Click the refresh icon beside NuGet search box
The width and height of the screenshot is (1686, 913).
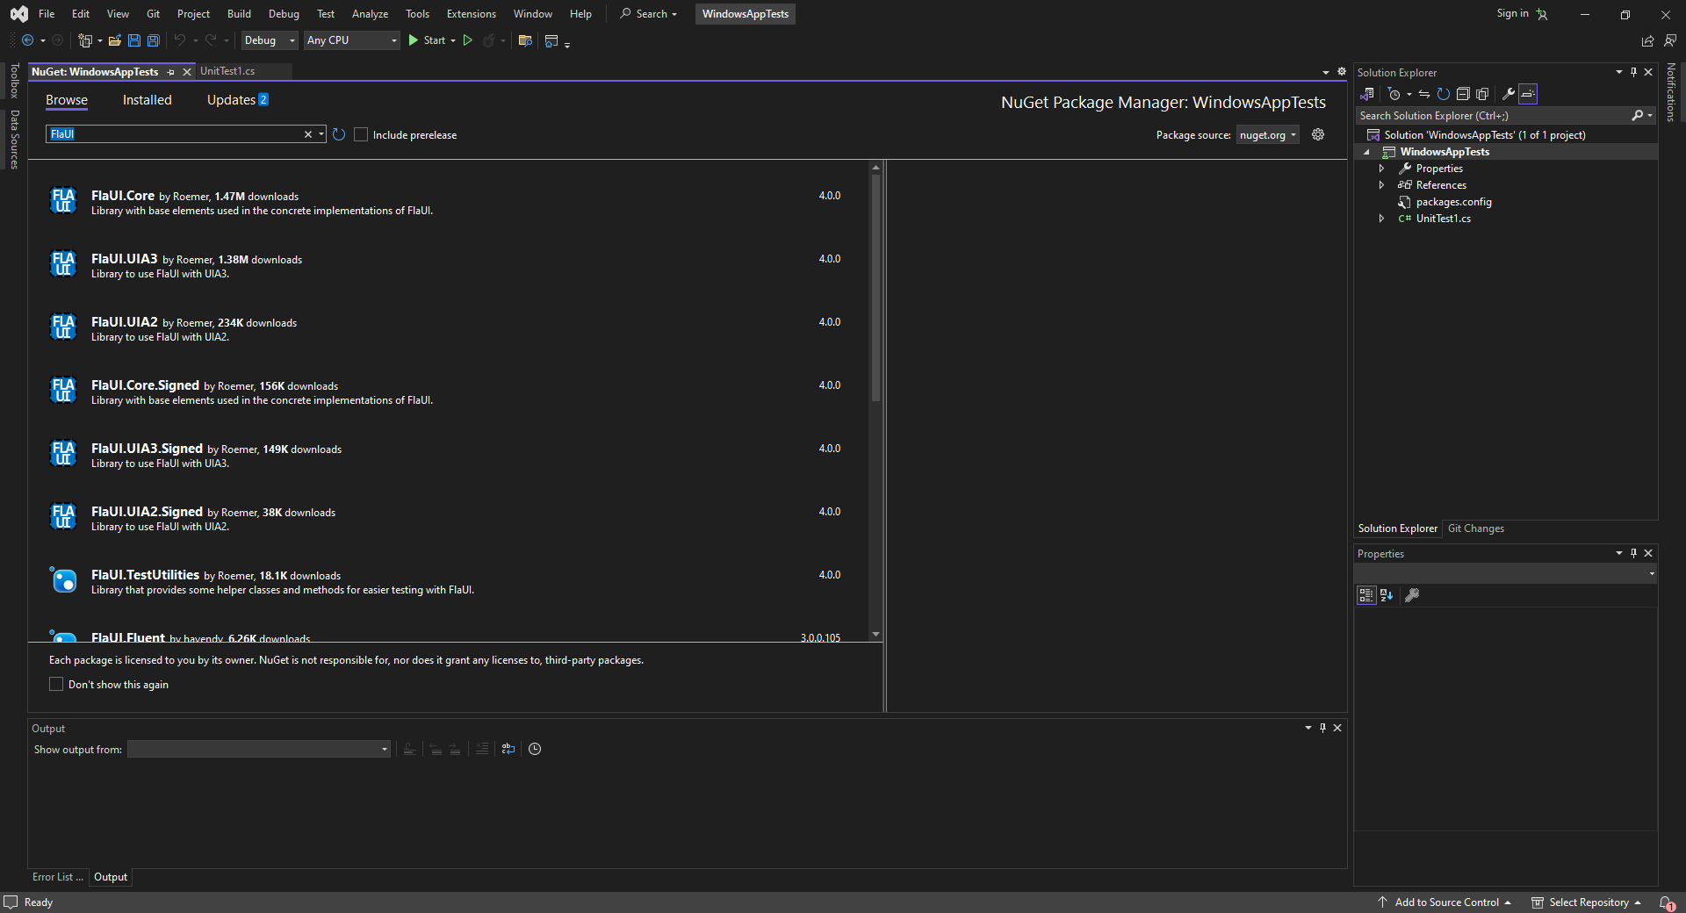339,134
